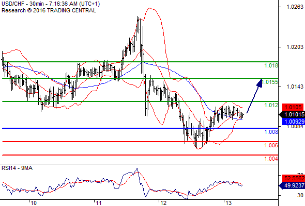Select the 1.0155 green resistance label
Screen dimensions: 305x206
270,82
